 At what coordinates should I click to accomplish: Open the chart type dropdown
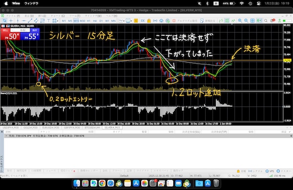pos(122,21)
